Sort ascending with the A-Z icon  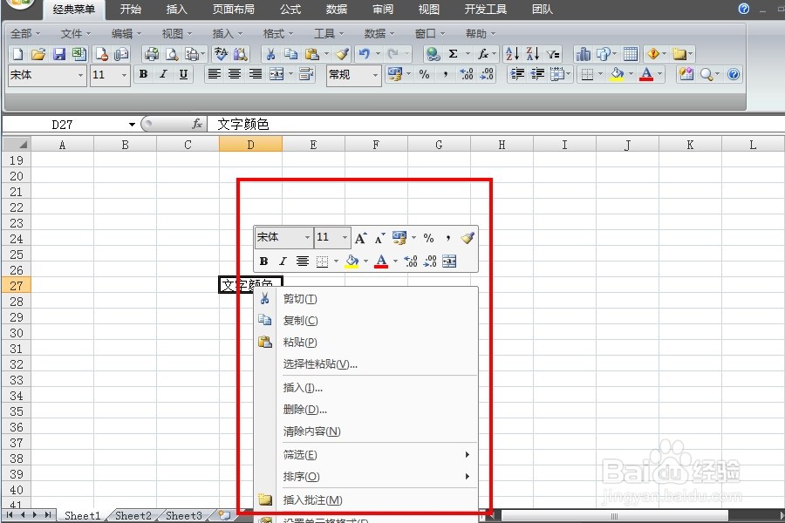(512, 53)
